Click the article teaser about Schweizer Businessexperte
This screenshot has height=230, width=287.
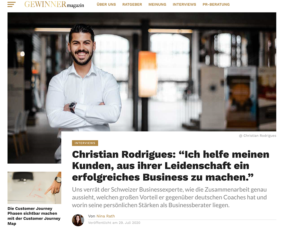tap(169, 197)
